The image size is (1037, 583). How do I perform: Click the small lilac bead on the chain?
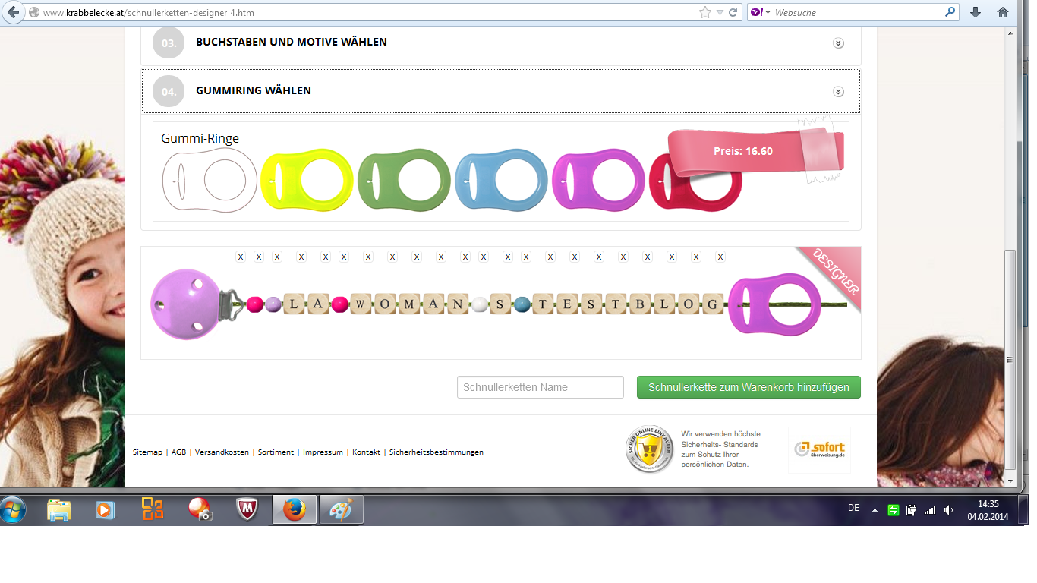click(273, 305)
